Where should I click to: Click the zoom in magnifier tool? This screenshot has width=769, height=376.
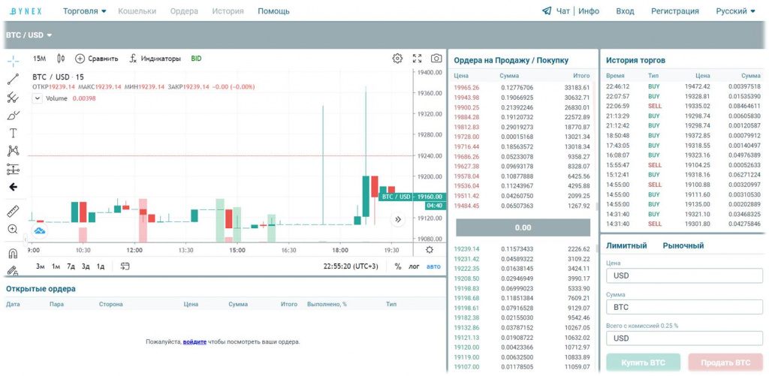point(13,229)
